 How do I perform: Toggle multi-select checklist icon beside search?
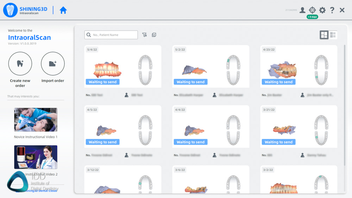click(154, 35)
